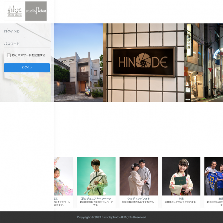Click the Copyright 2023 hinodephoto footer text
Image resolution: width=223 pixels, height=223 pixels.
tap(111, 217)
